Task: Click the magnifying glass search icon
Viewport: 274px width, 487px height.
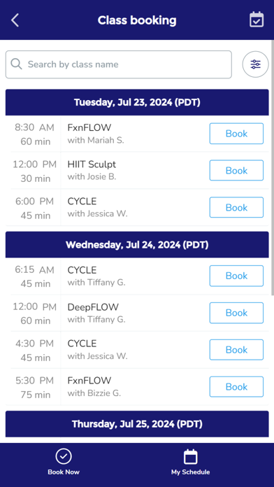Action: pos(16,64)
